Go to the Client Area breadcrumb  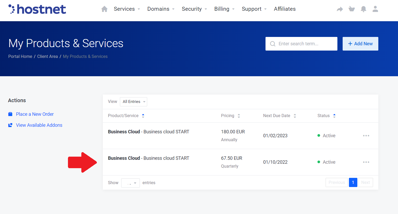coord(47,57)
